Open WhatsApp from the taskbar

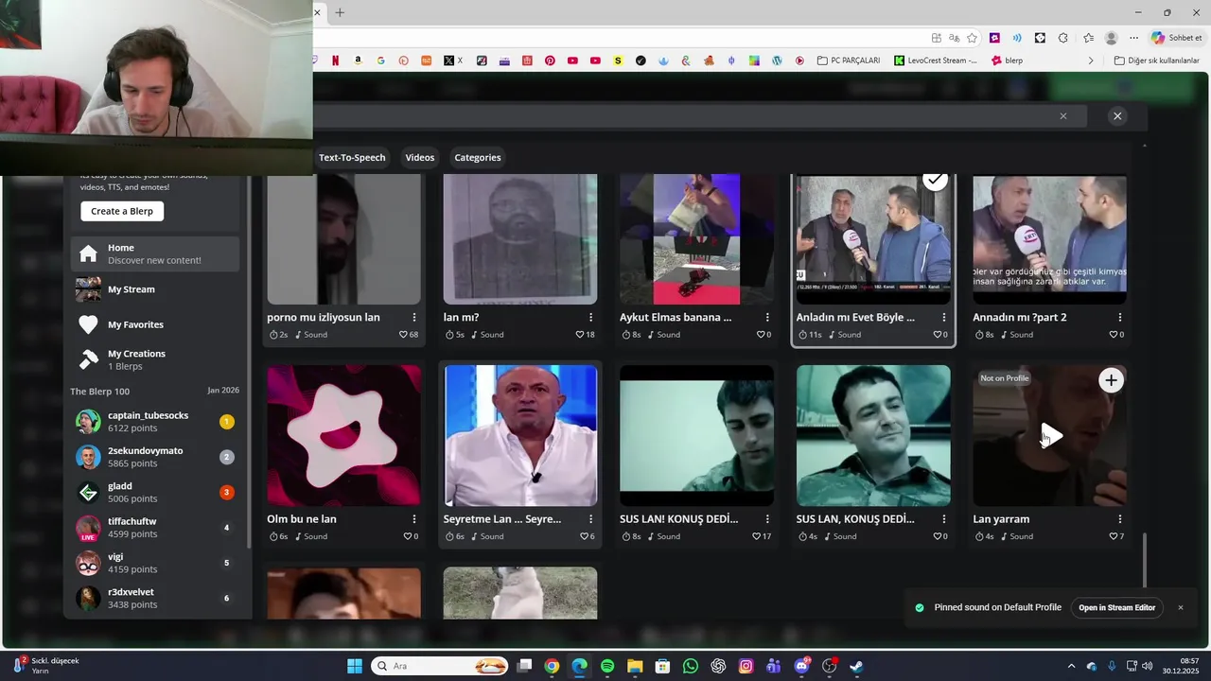click(x=691, y=666)
